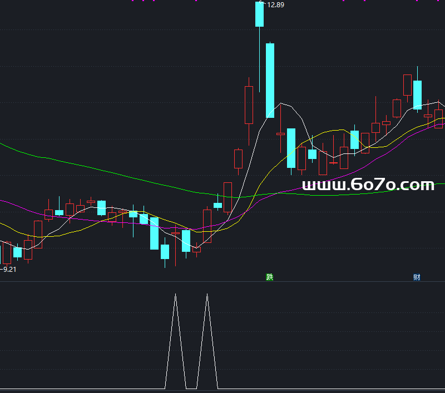Click the divider between chart and indicator panel
The height and width of the screenshot is (393, 445).
222,282
